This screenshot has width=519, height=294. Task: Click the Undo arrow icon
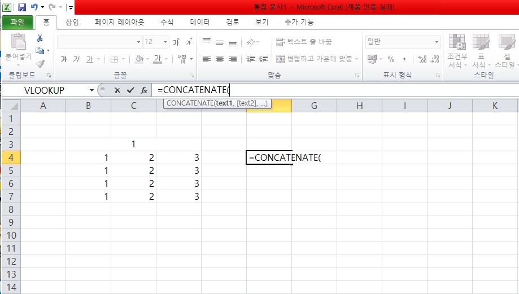click(x=34, y=7)
